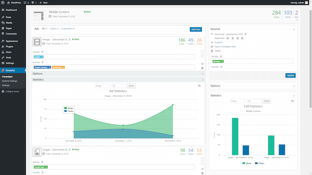Toggle the Views legend in Full Statistics
The height and width of the screenshot is (175, 312).
[x=247, y=163]
